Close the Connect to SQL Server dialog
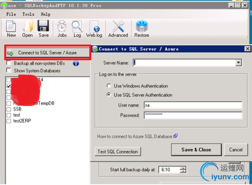Image resolution: width=252 pixels, height=185 pixels. [x=247, y=49]
